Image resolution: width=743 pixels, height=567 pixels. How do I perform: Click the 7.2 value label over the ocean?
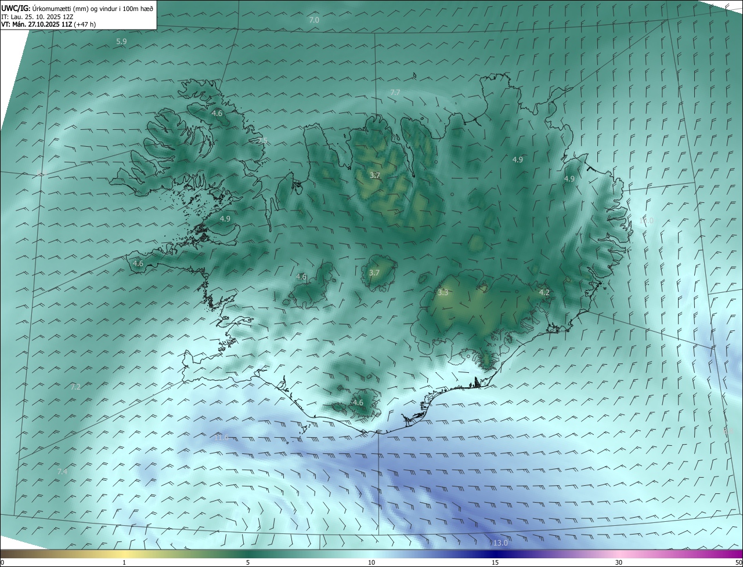click(x=75, y=387)
